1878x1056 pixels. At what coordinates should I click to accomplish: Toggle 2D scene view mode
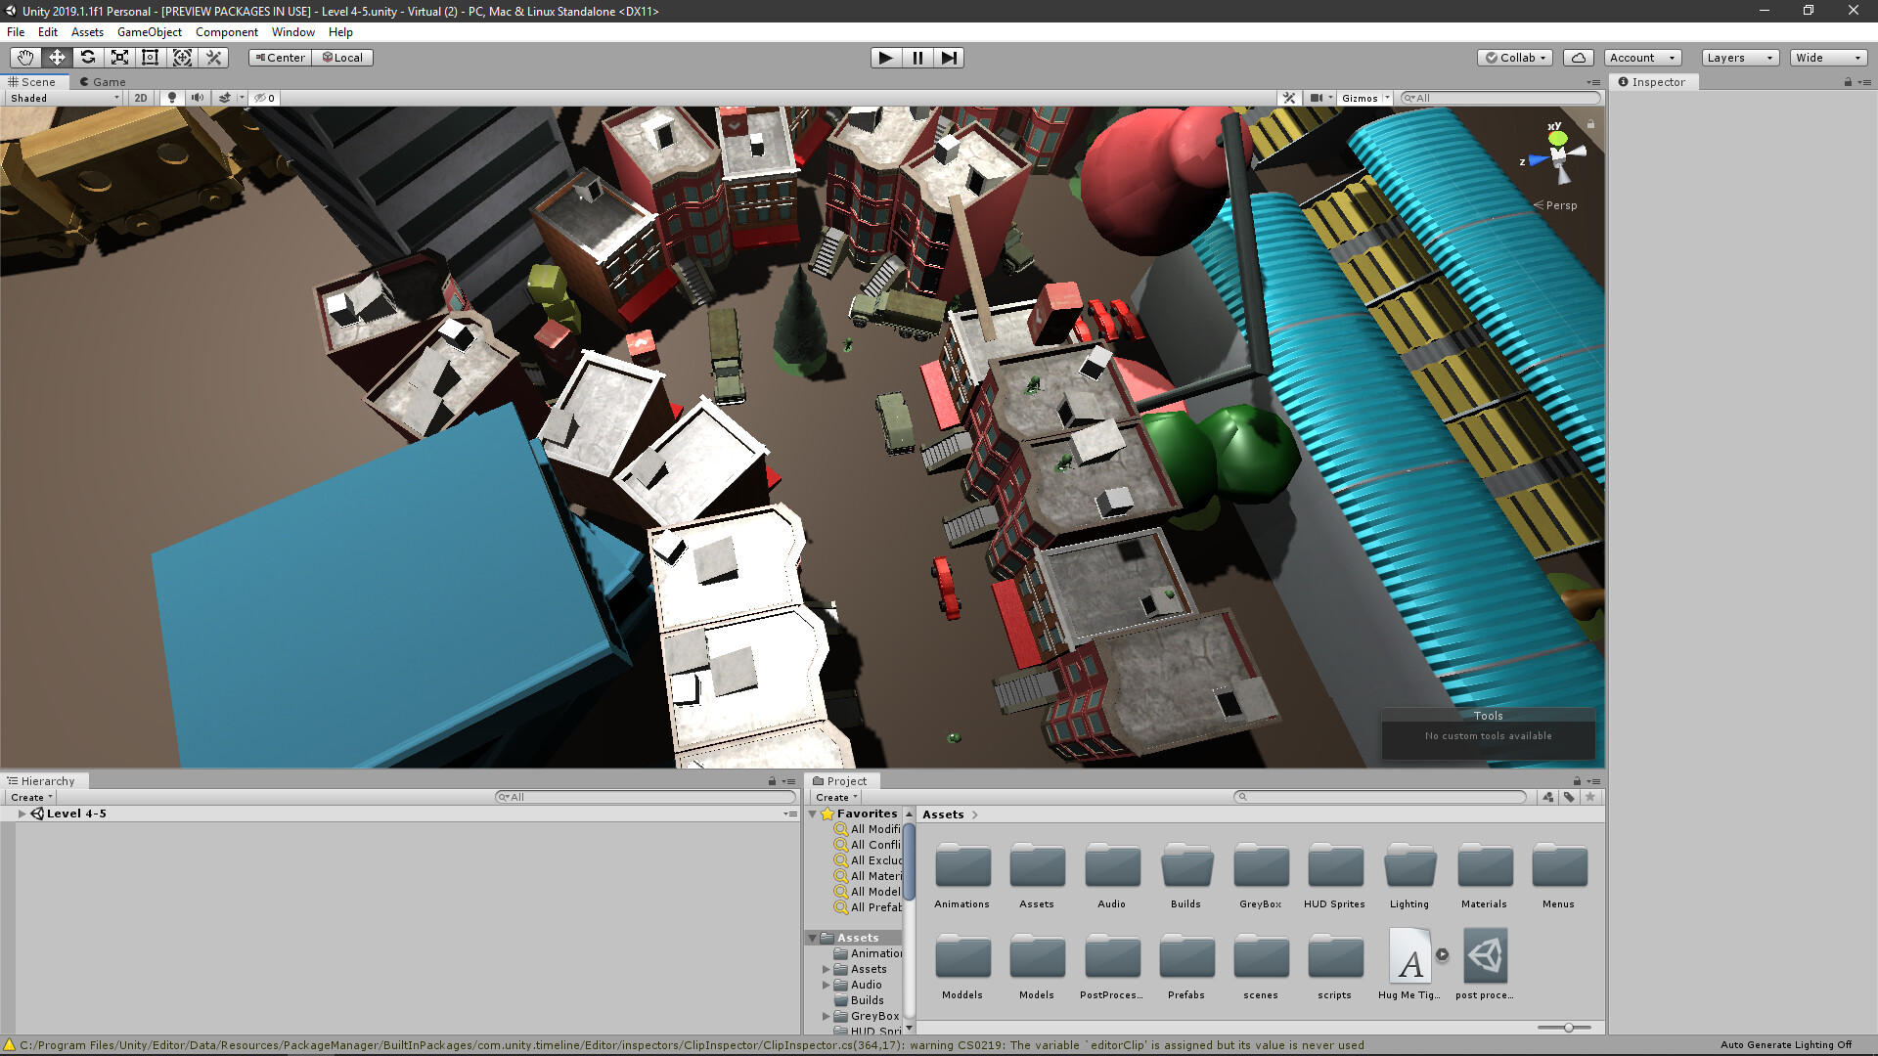click(141, 98)
